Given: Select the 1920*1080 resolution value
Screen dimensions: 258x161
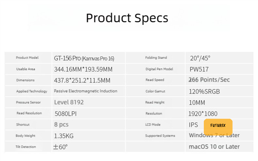Looking at the screenshot, I should click(x=203, y=114).
